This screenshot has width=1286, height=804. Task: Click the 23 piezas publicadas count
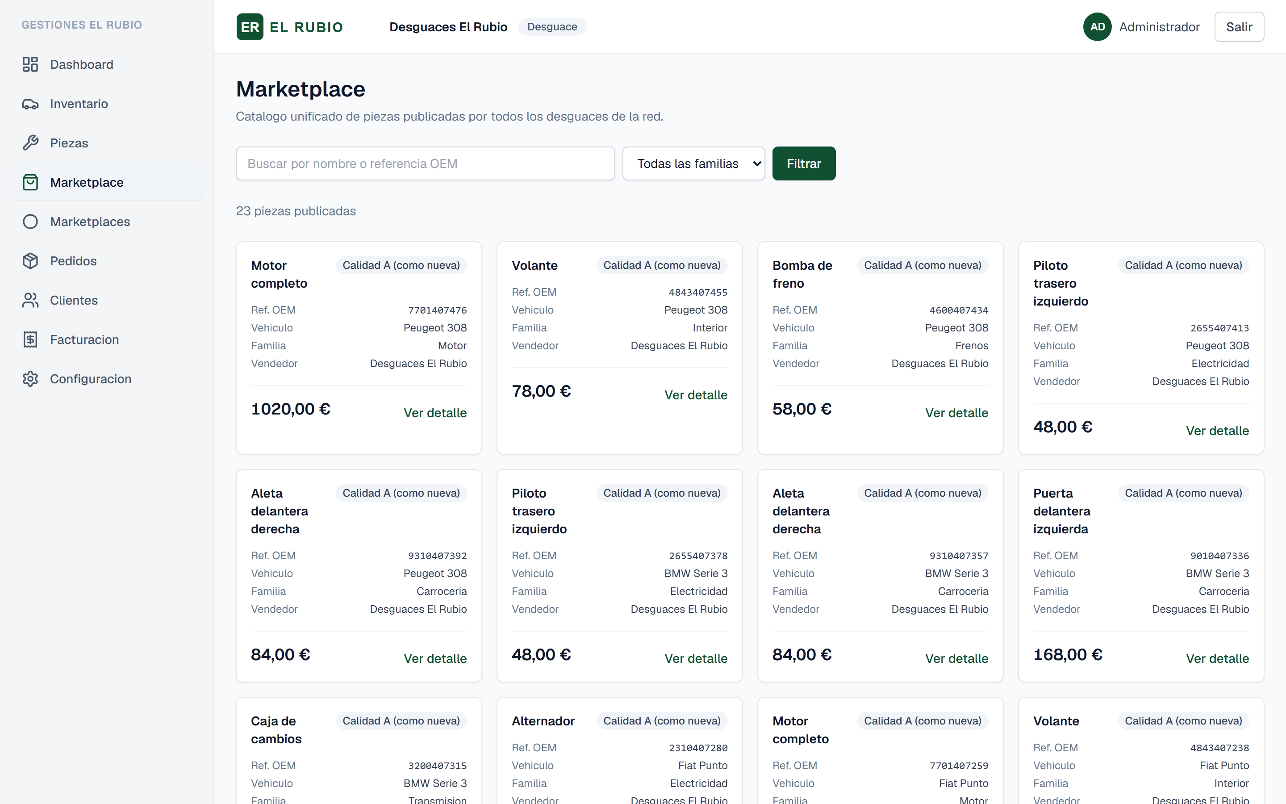pyautogui.click(x=296, y=211)
